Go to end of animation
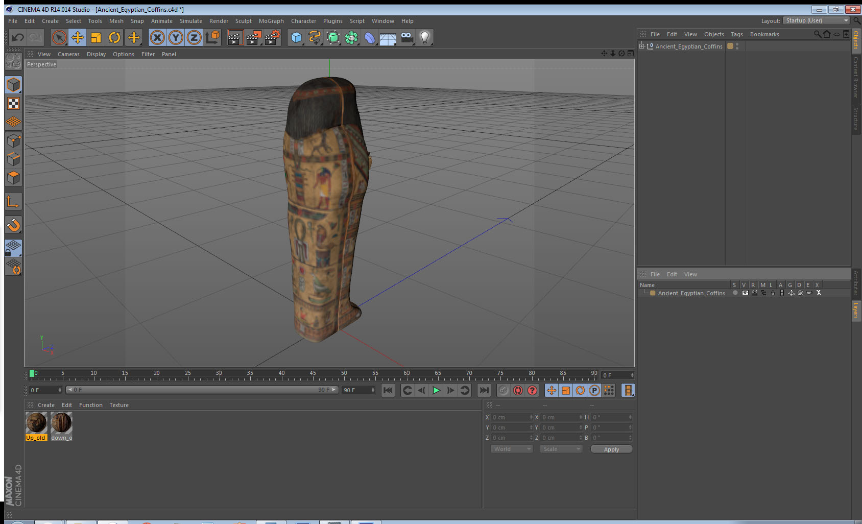The image size is (862, 524). [x=484, y=390]
